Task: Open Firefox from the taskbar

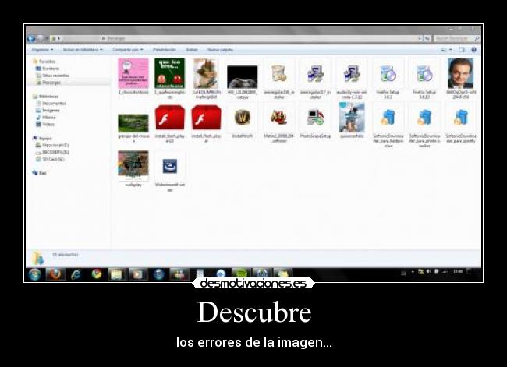Action: (x=55, y=274)
